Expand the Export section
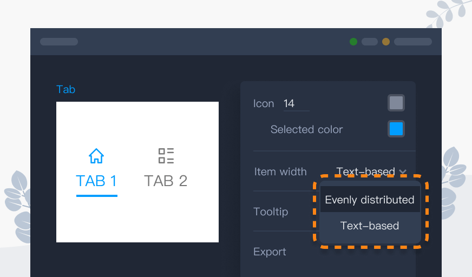The height and width of the screenshot is (277, 472). (x=270, y=252)
